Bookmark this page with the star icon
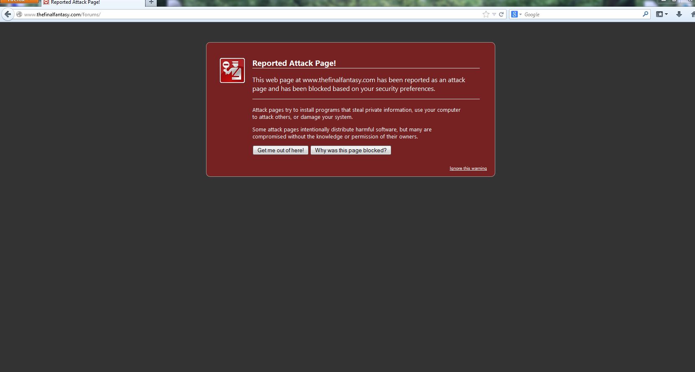 [x=486, y=14]
